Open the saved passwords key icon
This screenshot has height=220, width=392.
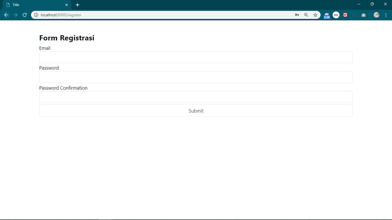tap(297, 15)
